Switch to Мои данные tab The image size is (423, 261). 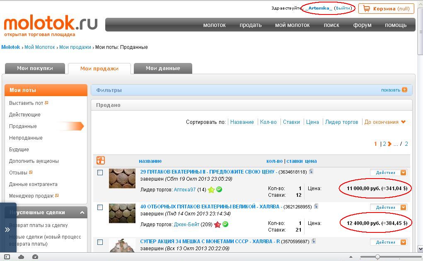point(163,68)
